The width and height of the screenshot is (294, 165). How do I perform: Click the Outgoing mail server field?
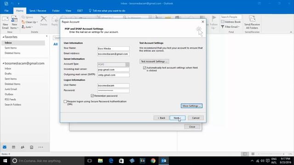(x=113, y=75)
